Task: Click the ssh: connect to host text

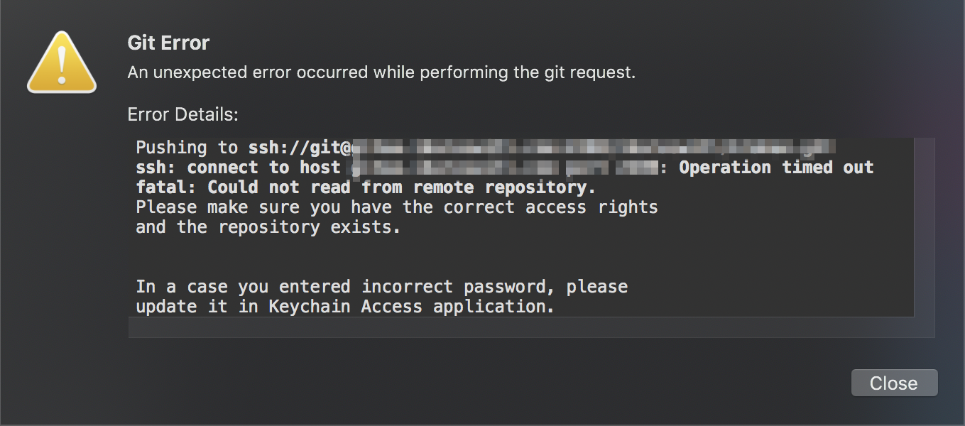Action: tap(238, 168)
